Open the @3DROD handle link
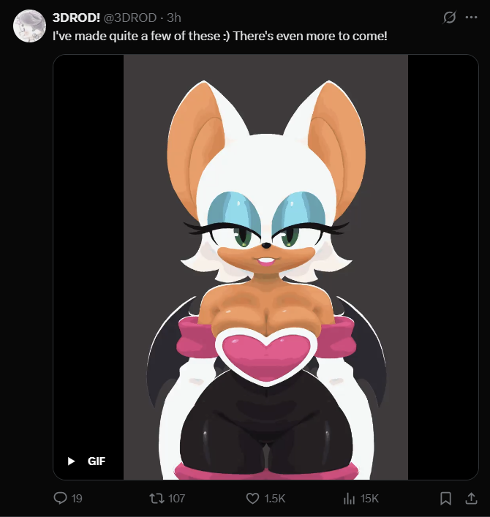The height and width of the screenshot is (517, 490). coord(130,18)
